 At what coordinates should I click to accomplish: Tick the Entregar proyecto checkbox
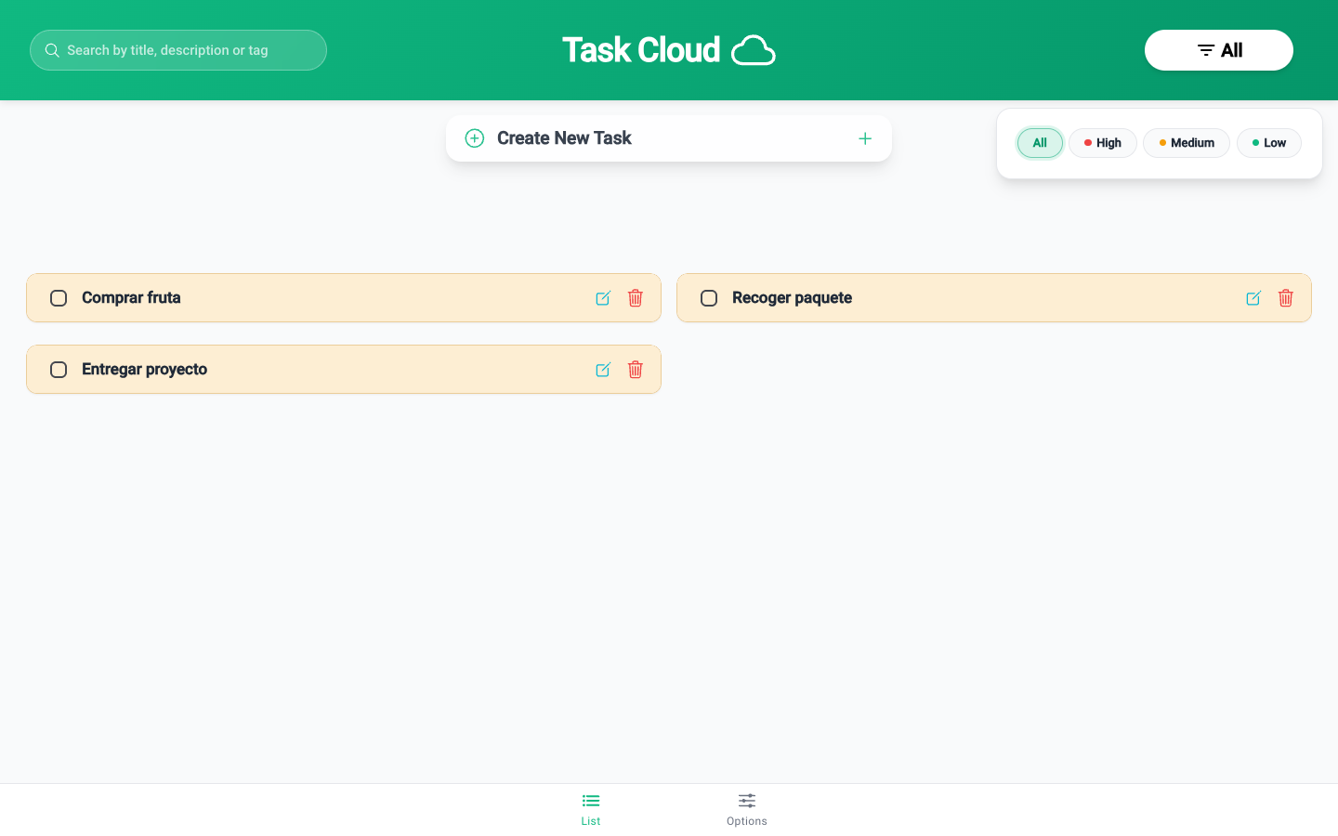[x=59, y=370]
